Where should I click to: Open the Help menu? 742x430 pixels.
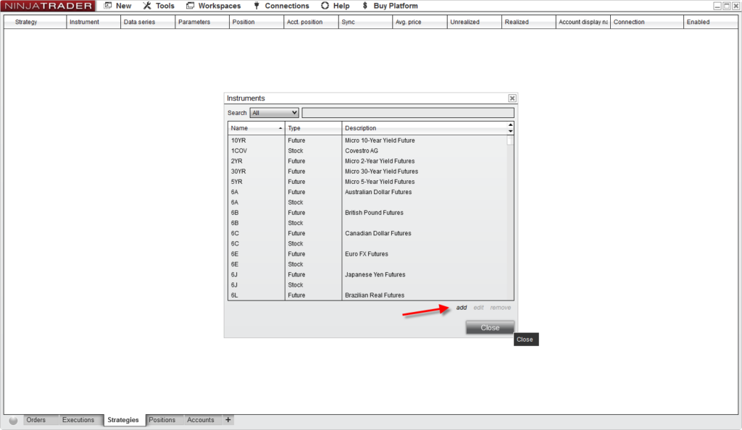click(x=335, y=6)
